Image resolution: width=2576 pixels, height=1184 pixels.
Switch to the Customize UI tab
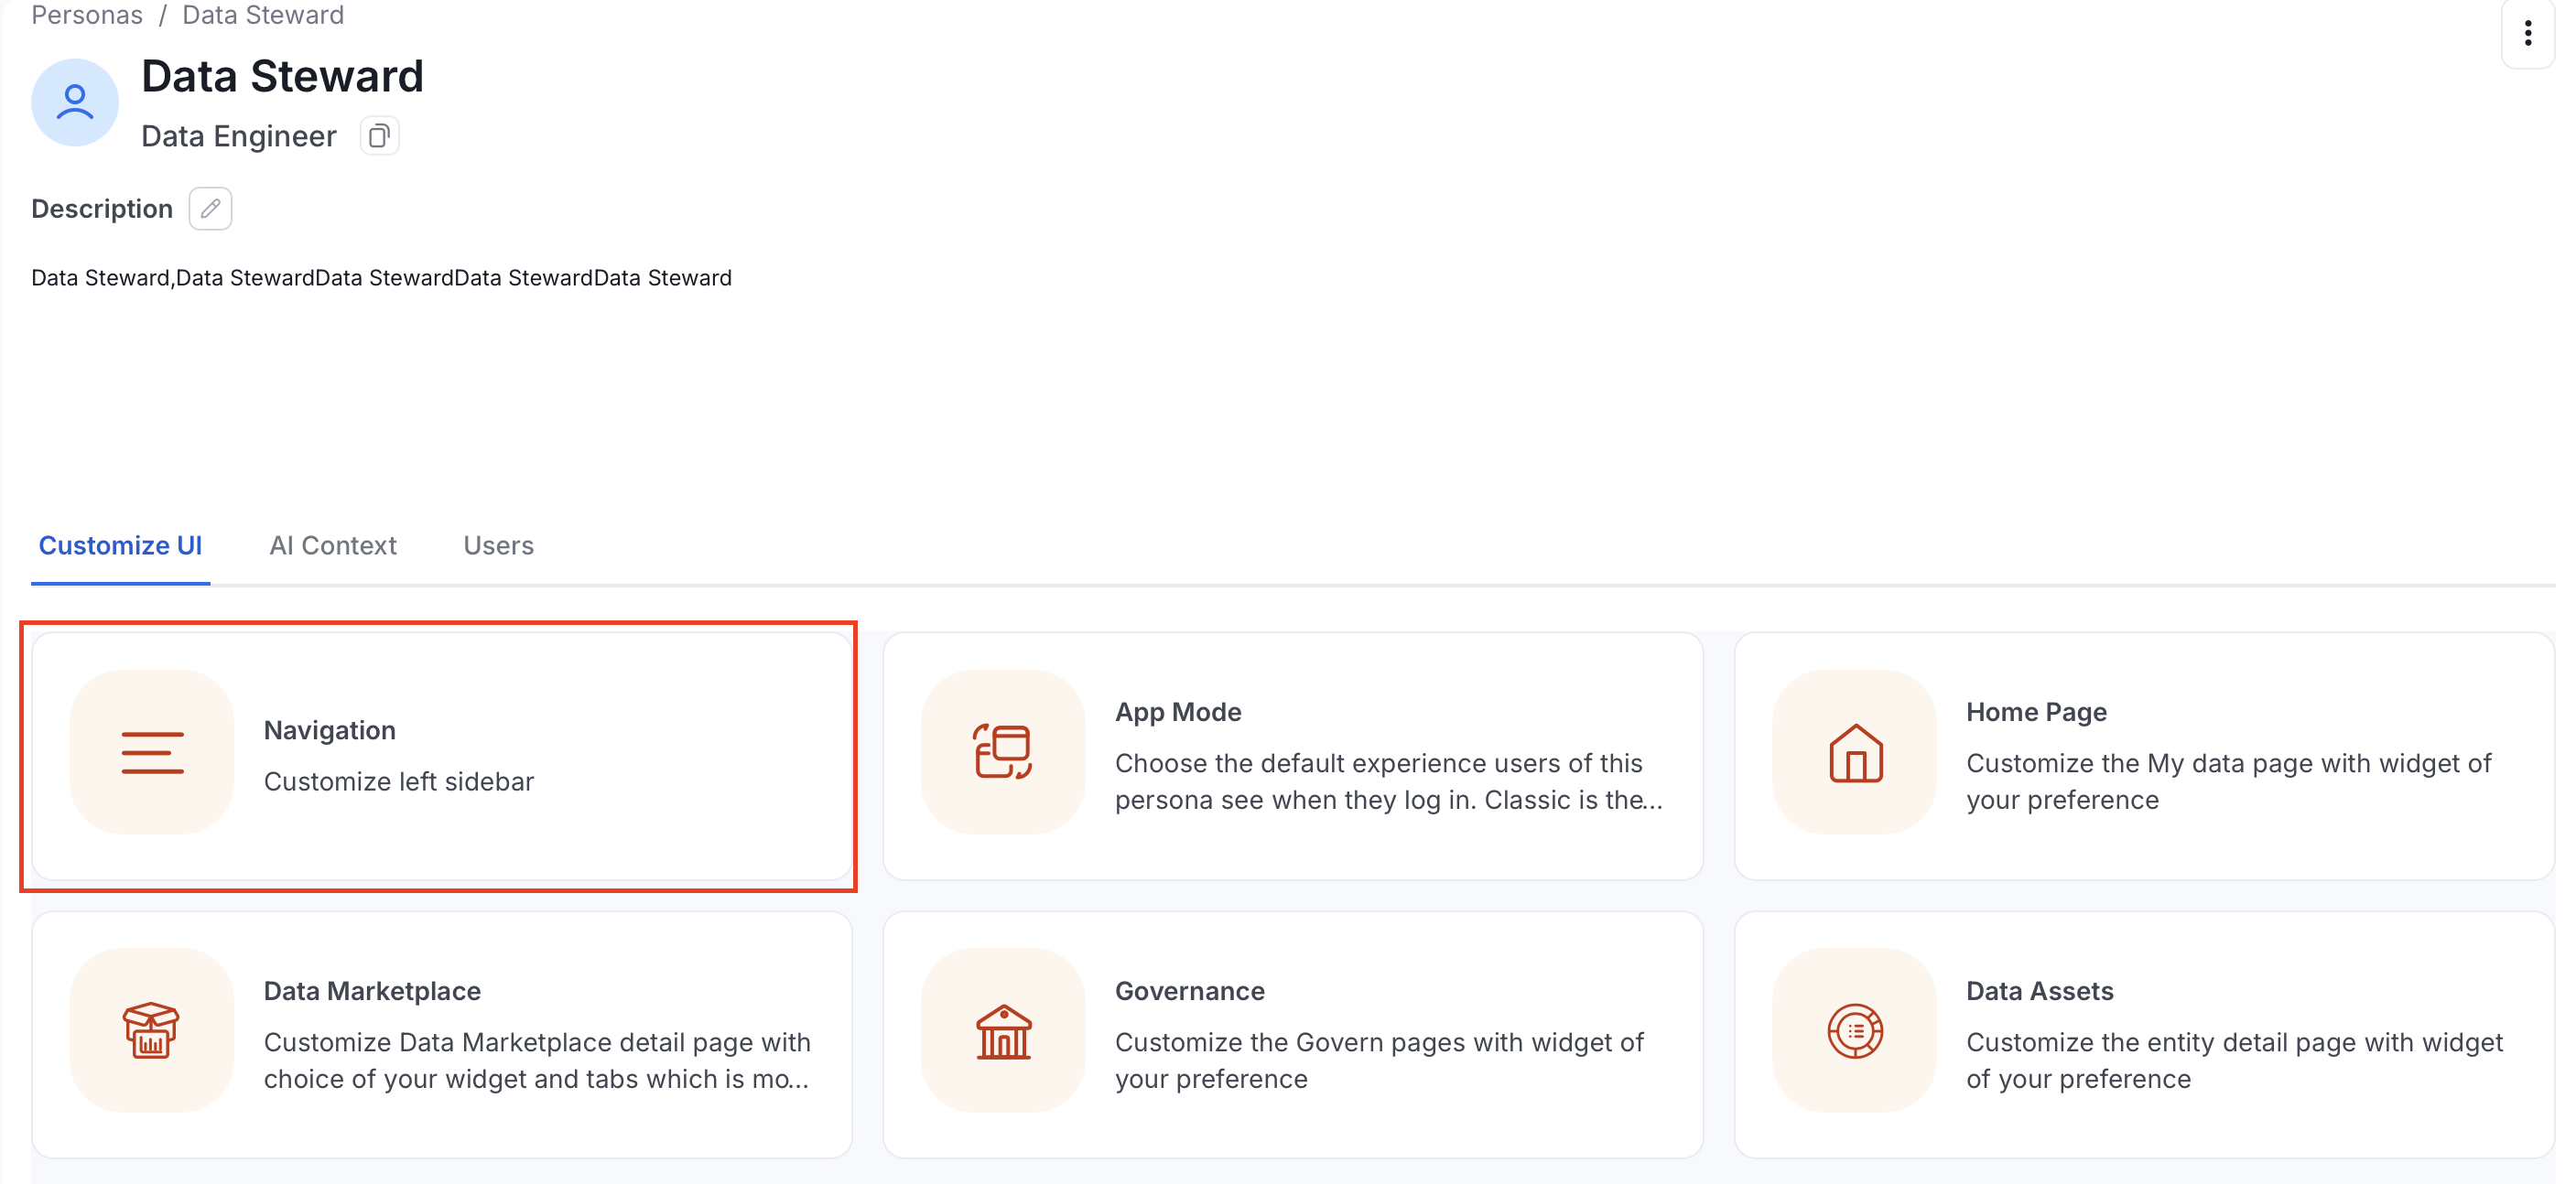pos(120,545)
